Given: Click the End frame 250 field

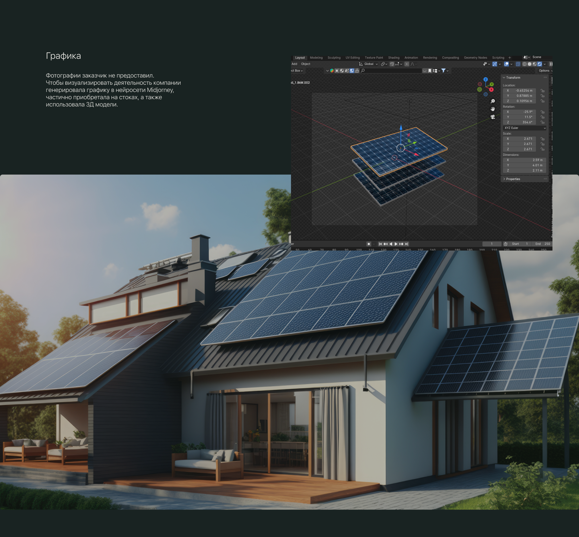Looking at the screenshot, I should coord(543,244).
